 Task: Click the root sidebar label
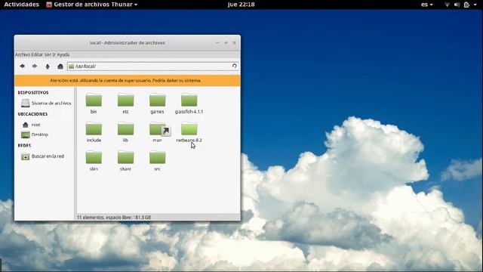pos(35,125)
